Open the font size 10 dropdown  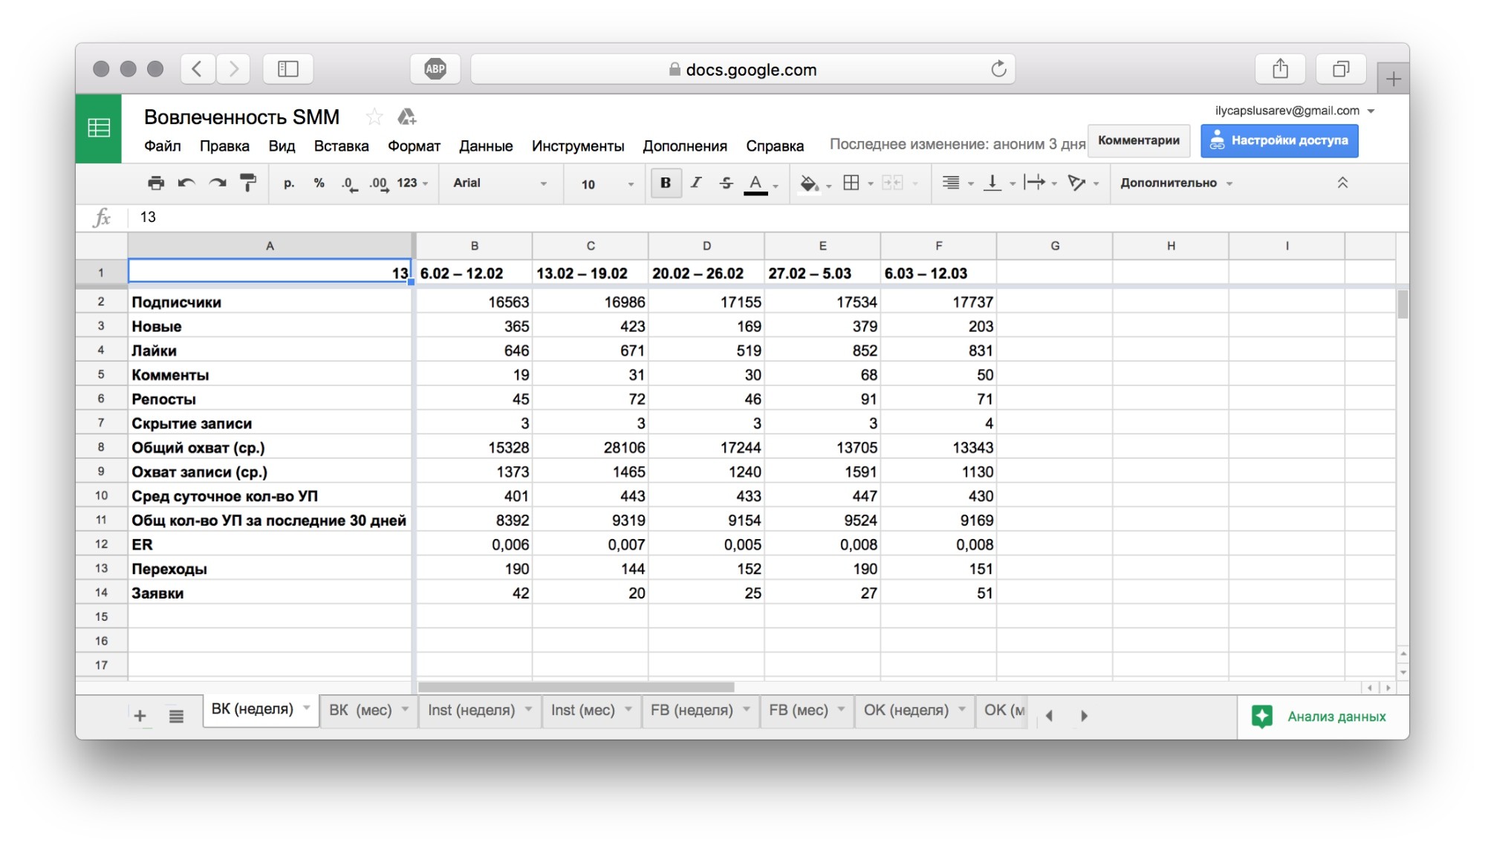tap(607, 183)
